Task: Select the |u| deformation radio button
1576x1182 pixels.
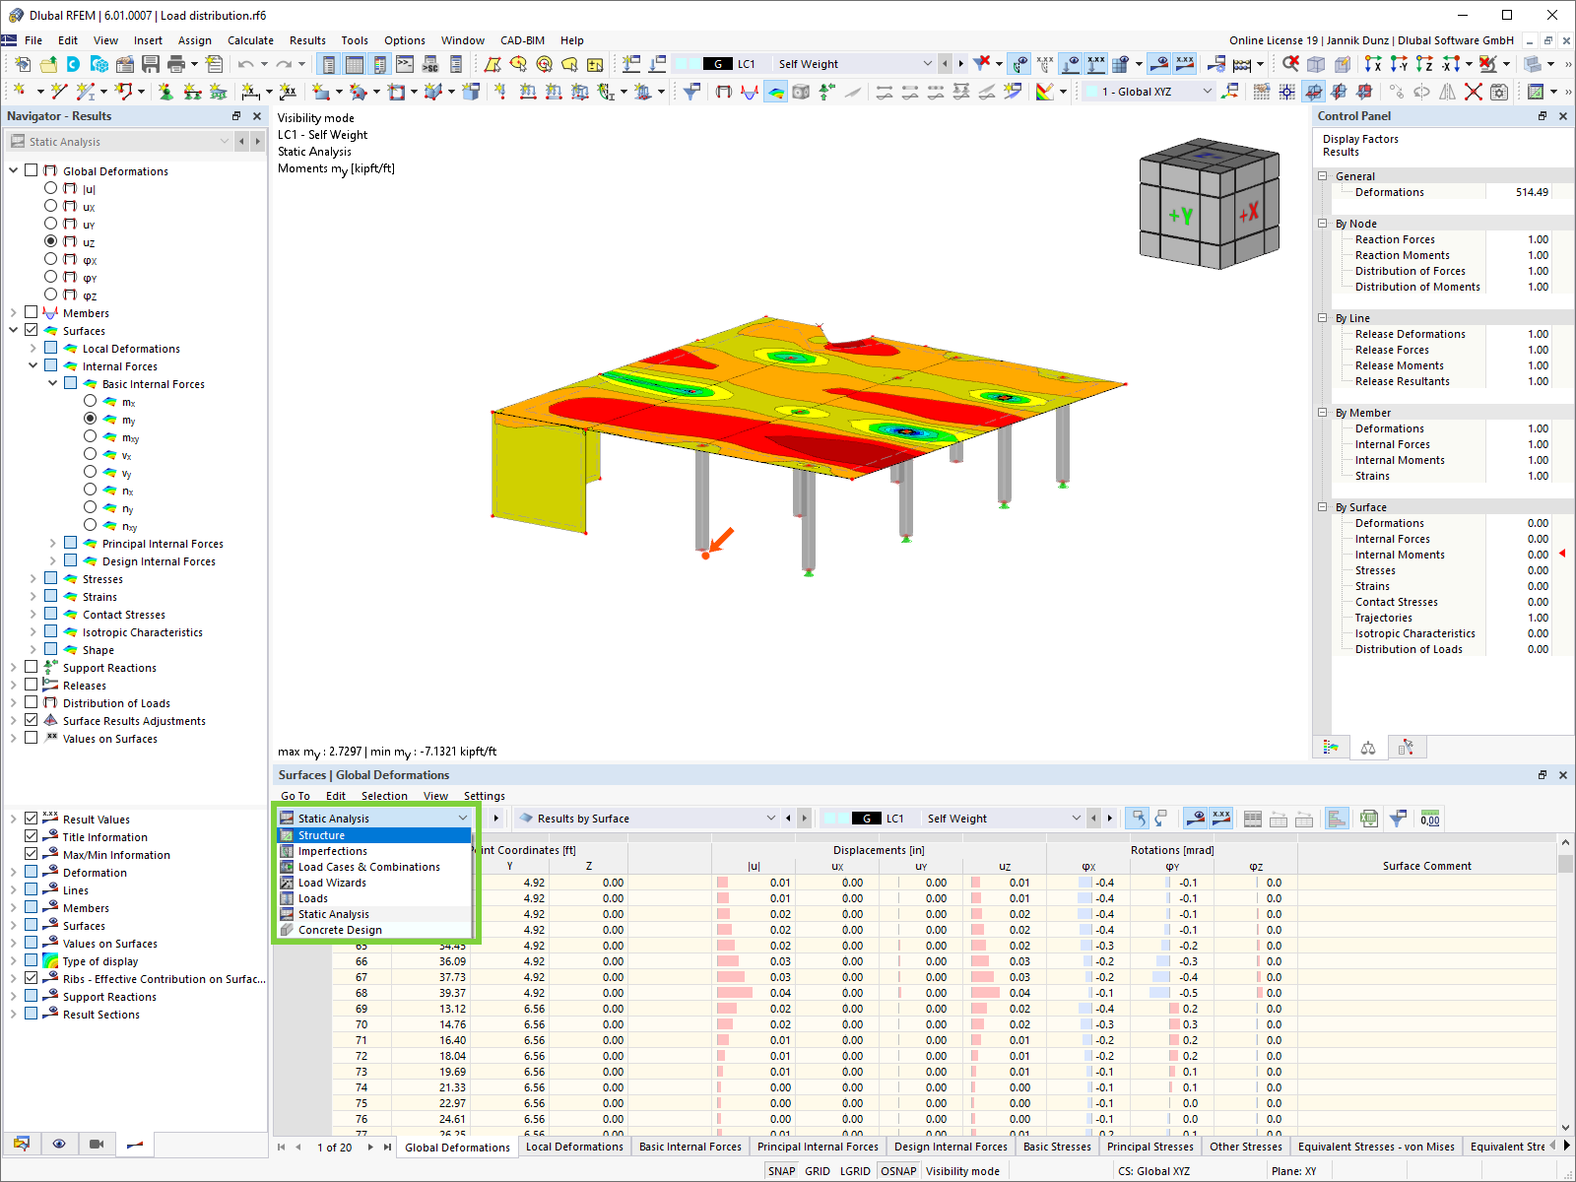Action: click(x=50, y=188)
